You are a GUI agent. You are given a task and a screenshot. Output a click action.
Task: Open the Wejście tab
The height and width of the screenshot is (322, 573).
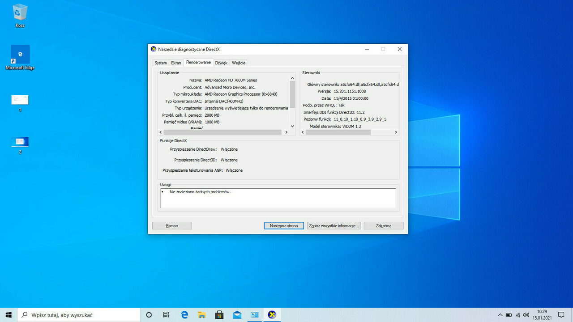pyautogui.click(x=239, y=63)
